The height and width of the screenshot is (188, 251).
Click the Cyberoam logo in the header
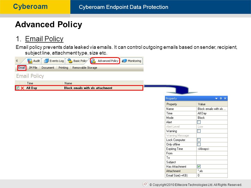[x=30, y=7]
